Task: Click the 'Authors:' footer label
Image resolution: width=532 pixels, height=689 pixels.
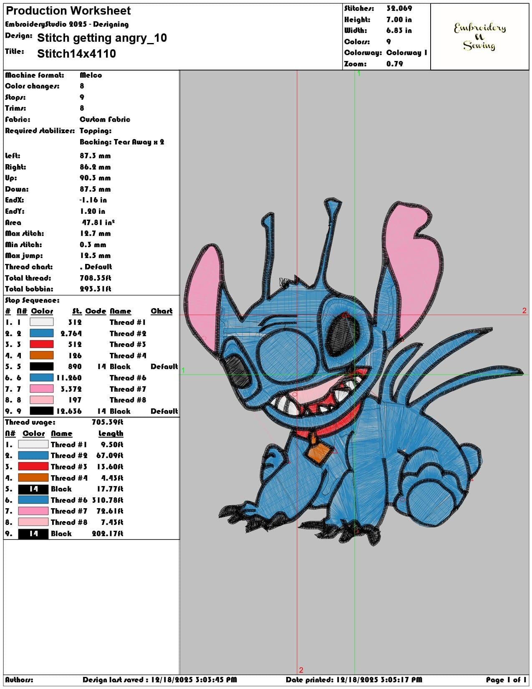Action: (19, 680)
